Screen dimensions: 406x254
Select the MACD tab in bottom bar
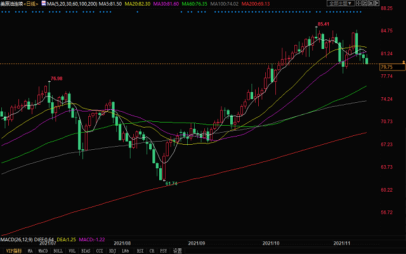point(44,251)
